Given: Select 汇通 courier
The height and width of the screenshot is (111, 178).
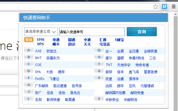Looking at the screenshot, I should click(103, 40).
